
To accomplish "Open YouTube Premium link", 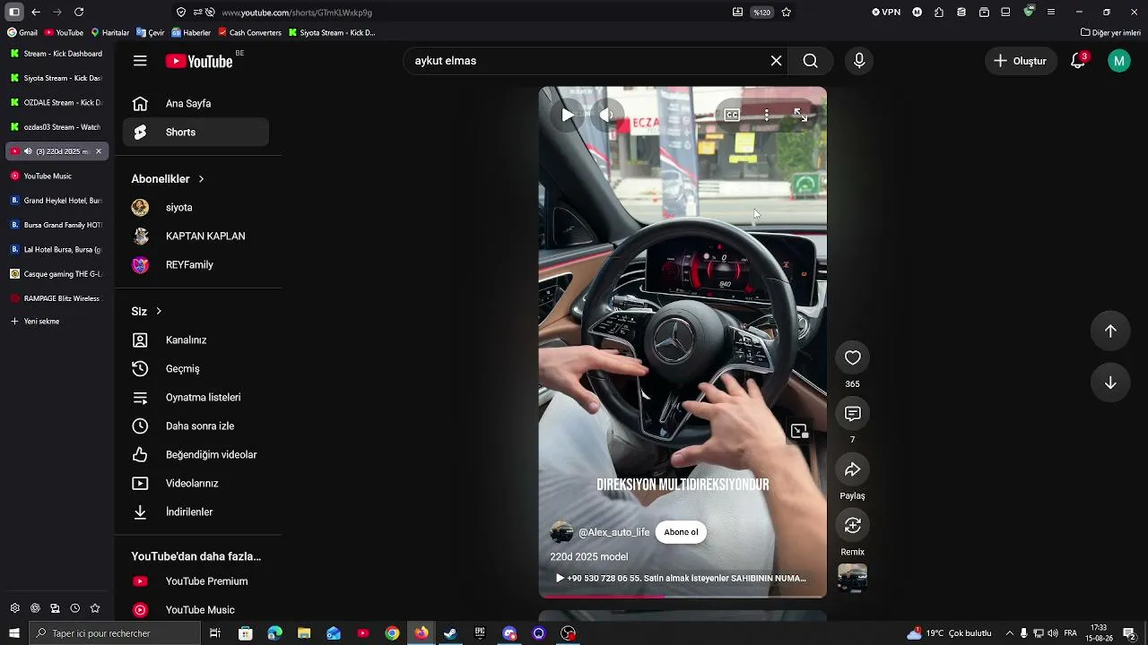I will 196,581.
